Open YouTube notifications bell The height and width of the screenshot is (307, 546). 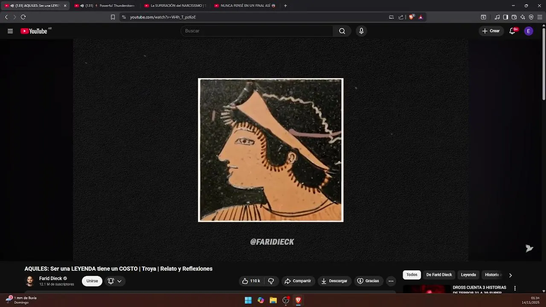click(512, 31)
